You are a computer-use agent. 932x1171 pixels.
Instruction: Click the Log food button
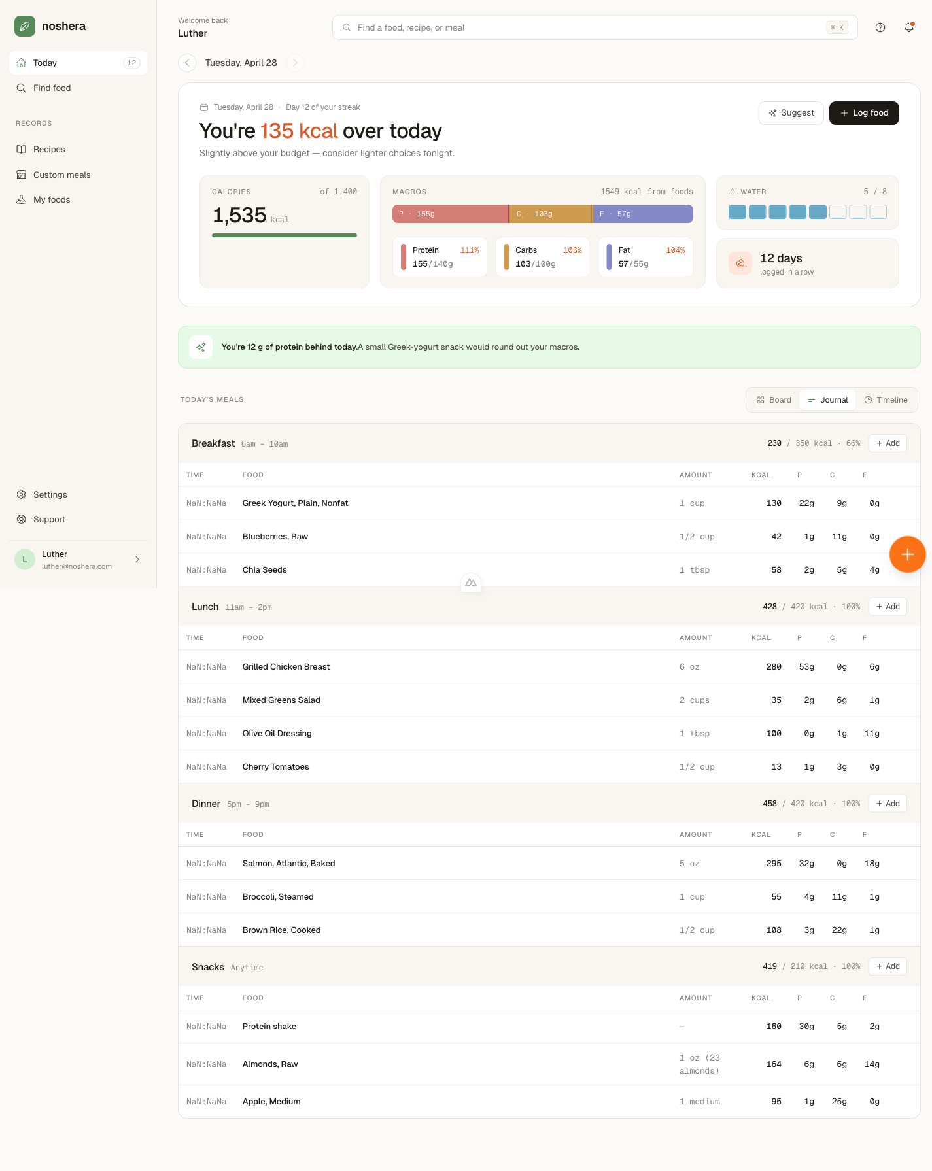pyautogui.click(x=864, y=112)
